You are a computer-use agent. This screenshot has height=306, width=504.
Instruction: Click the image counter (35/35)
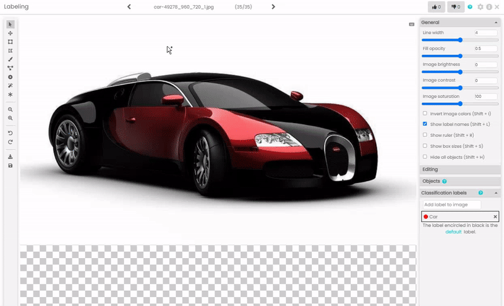[243, 7]
